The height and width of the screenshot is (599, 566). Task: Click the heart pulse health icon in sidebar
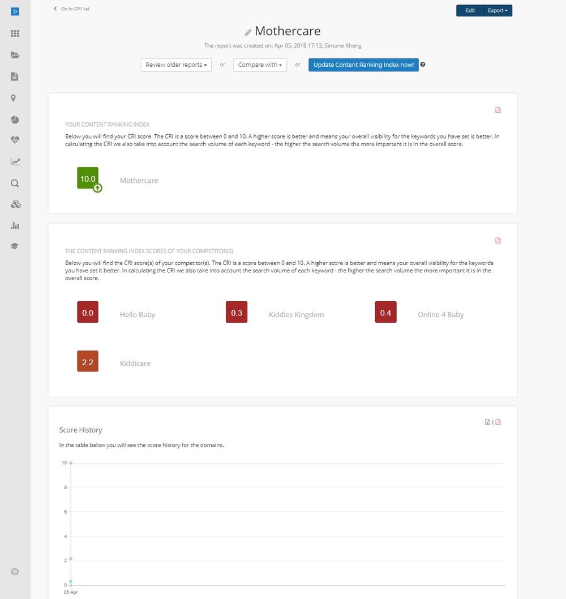15,140
